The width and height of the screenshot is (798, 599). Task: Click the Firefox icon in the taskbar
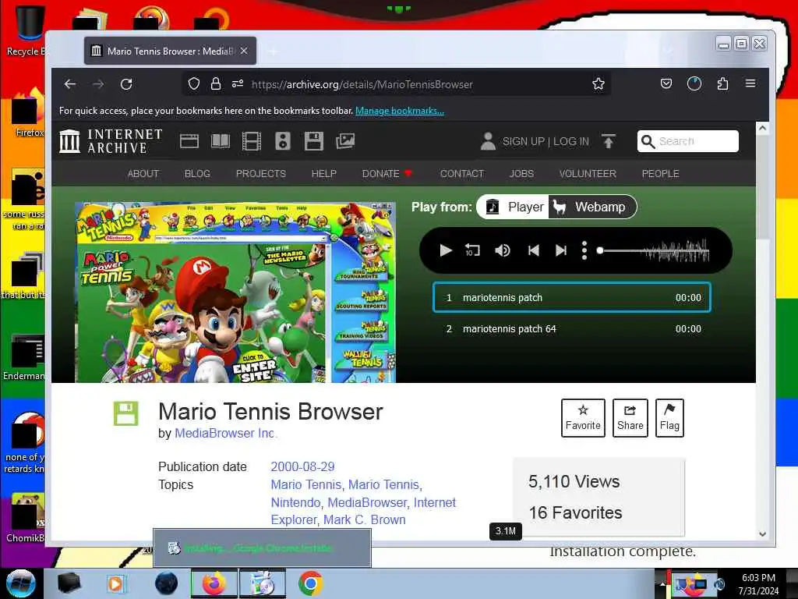tap(214, 583)
